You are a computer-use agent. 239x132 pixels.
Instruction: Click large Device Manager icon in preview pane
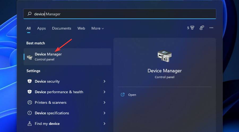(x=164, y=56)
